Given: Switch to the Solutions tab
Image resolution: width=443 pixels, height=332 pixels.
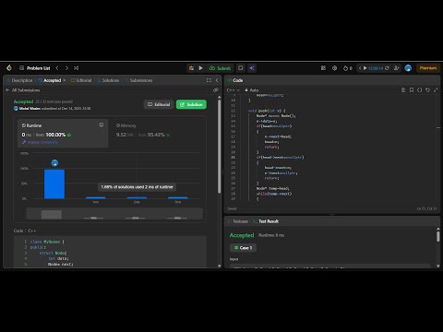Looking at the screenshot, I should click(108, 80).
